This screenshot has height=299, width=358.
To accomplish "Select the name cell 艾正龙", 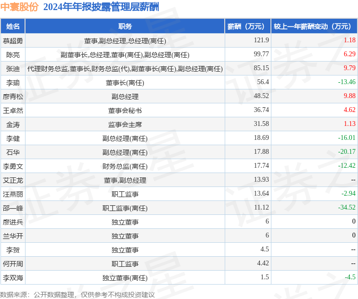I will (x=13, y=180).
